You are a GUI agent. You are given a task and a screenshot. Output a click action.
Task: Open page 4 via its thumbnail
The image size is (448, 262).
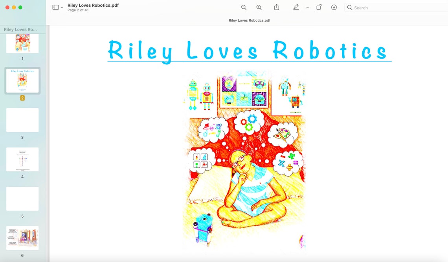pyautogui.click(x=22, y=159)
